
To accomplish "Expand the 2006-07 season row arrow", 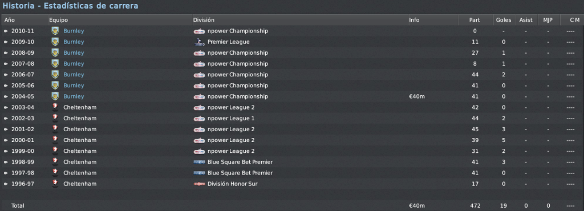I will click(x=6, y=75).
